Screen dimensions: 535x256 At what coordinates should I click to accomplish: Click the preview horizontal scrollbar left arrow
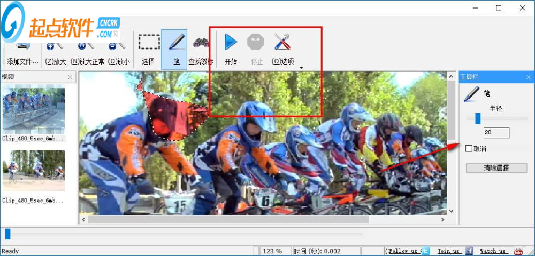[83, 220]
